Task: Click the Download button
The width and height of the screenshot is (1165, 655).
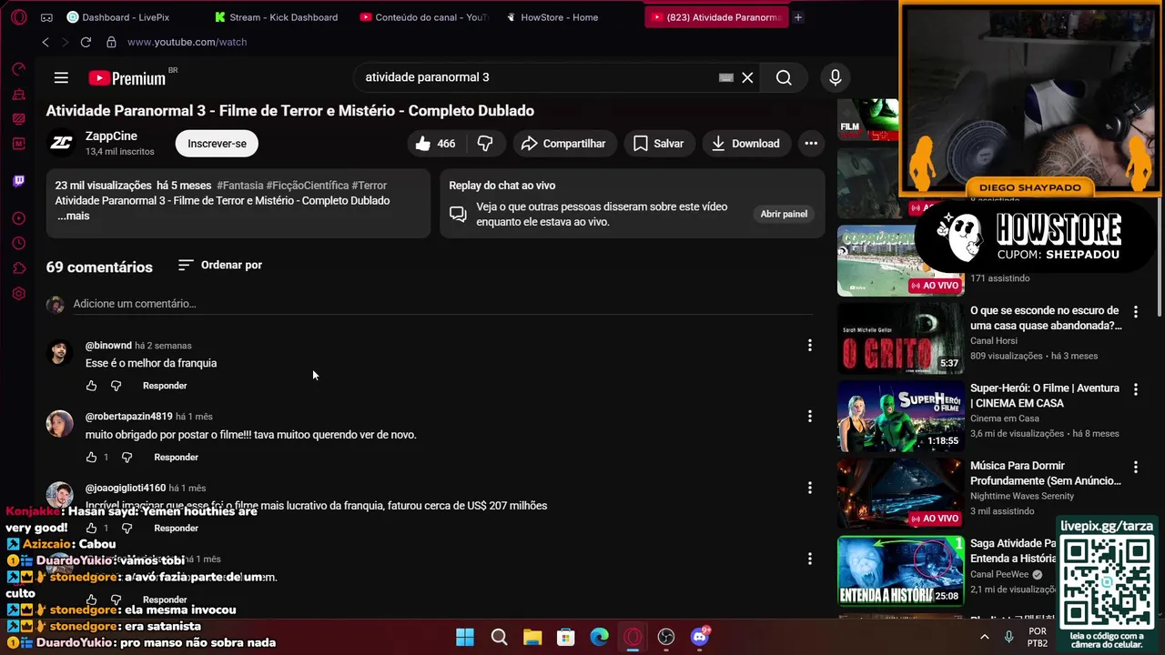Action: pos(745,143)
